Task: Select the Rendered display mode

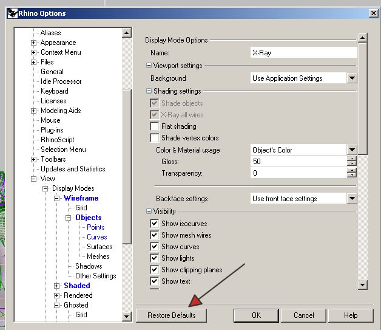Action: coord(78,295)
